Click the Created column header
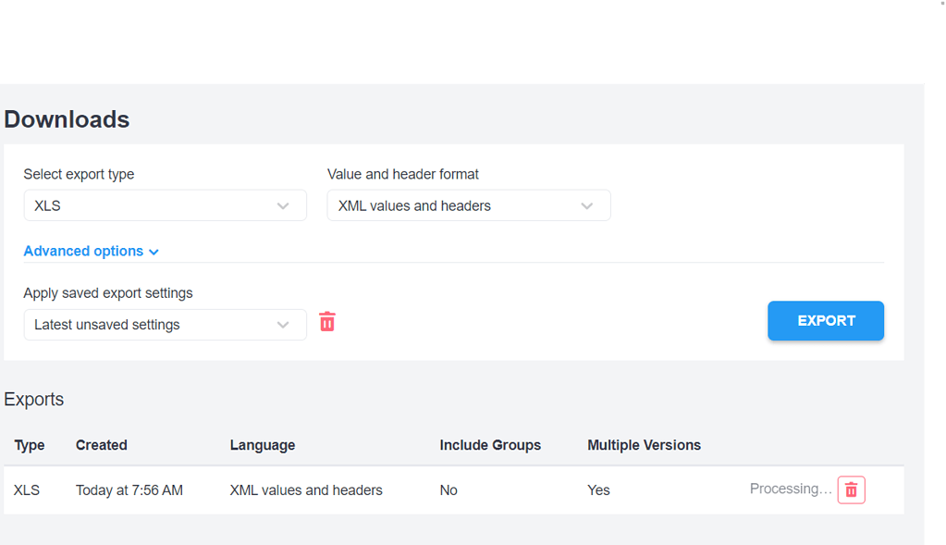The image size is (946, 545). [x=101, y=445]
